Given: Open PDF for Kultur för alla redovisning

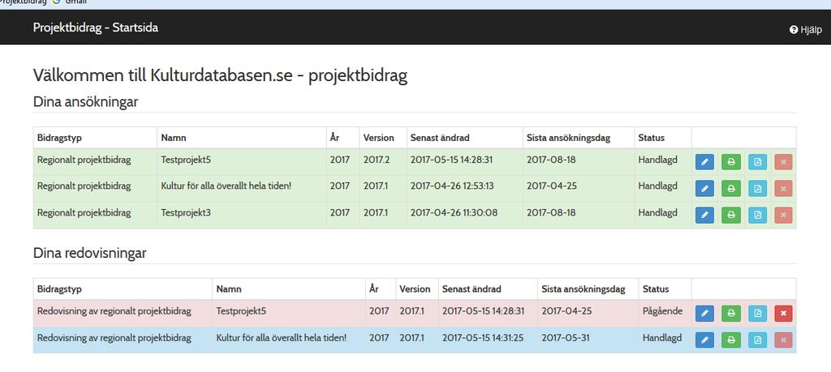Looking at the screenshot, I should pyautogui.click(x=757, y=340).
